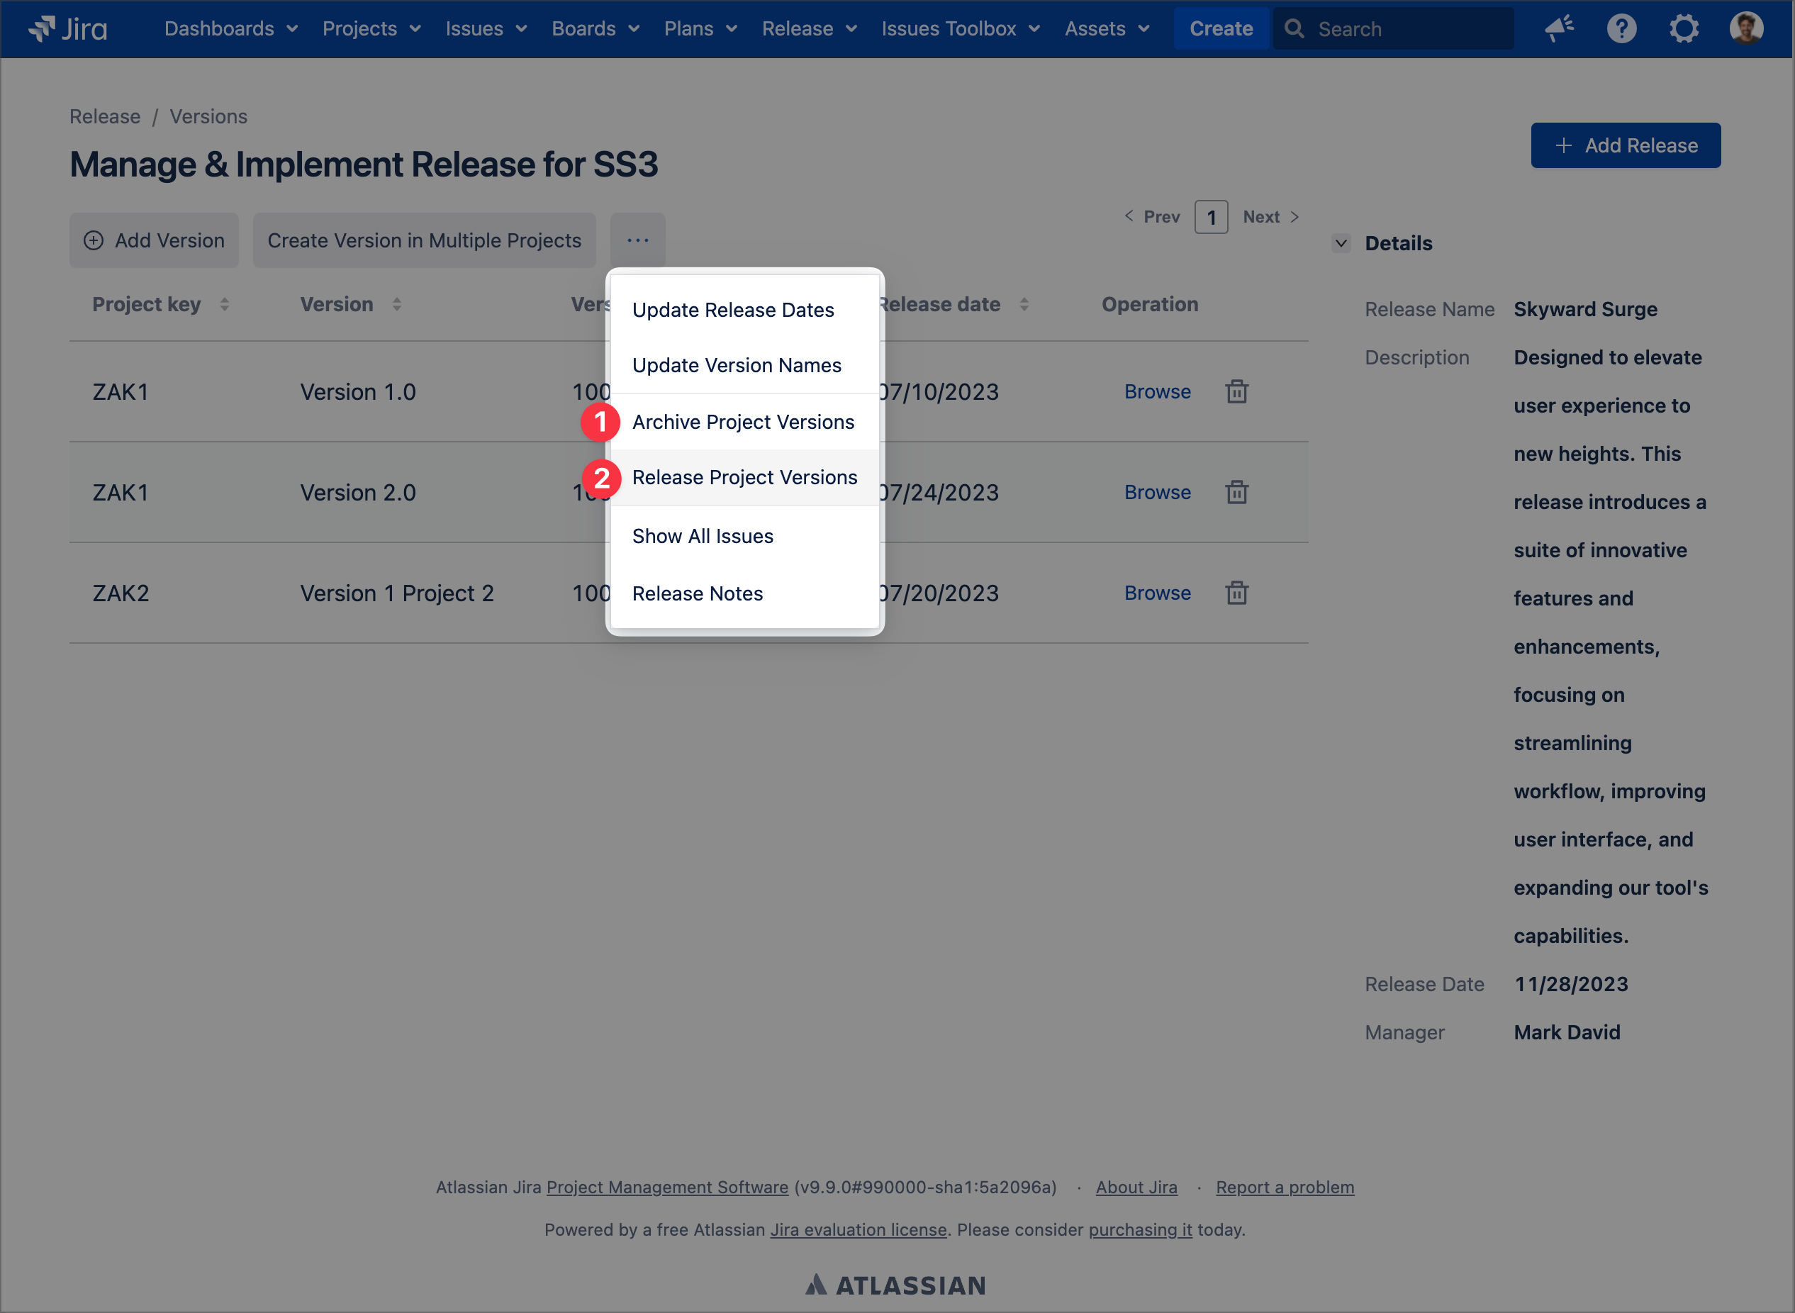The width and height of the screenshot is (1795, 1313).
Task: Collapse the Details section chevron
Action: click(x=1341, y=243)
